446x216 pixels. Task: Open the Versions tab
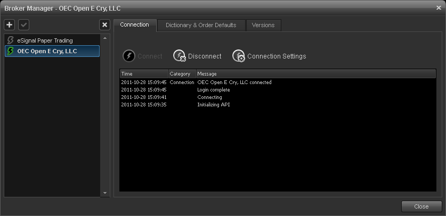click(263, 25)
